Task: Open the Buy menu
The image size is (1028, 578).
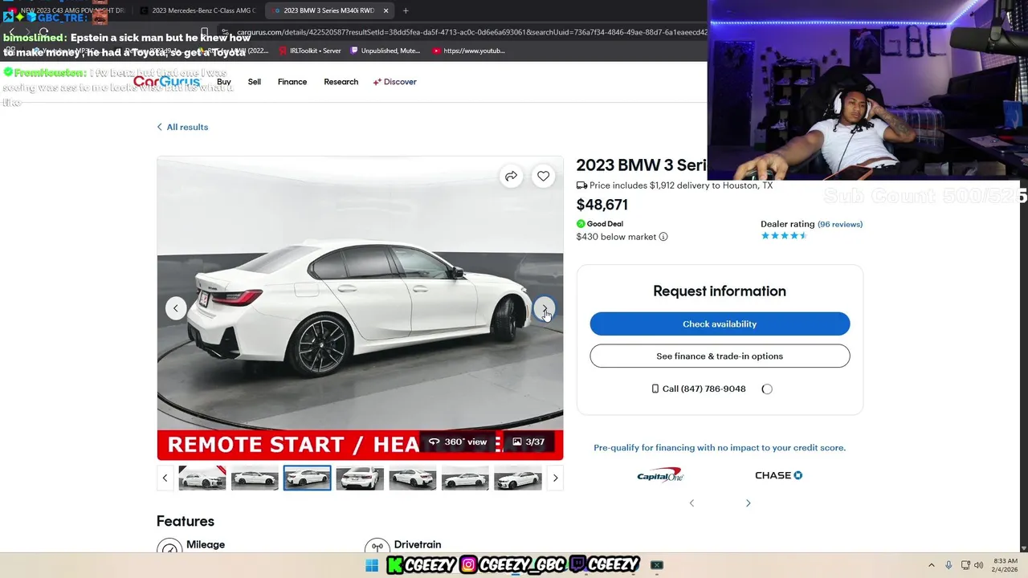Action: coord(224,82)
